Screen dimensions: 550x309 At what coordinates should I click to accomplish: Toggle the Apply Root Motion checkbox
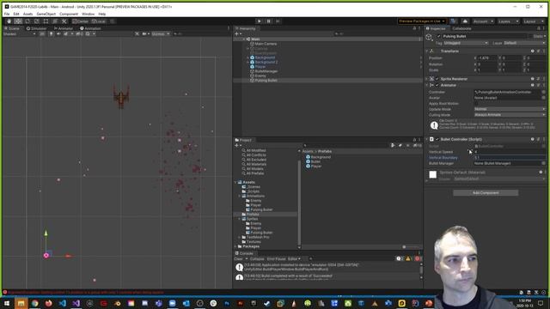(476, 103)
